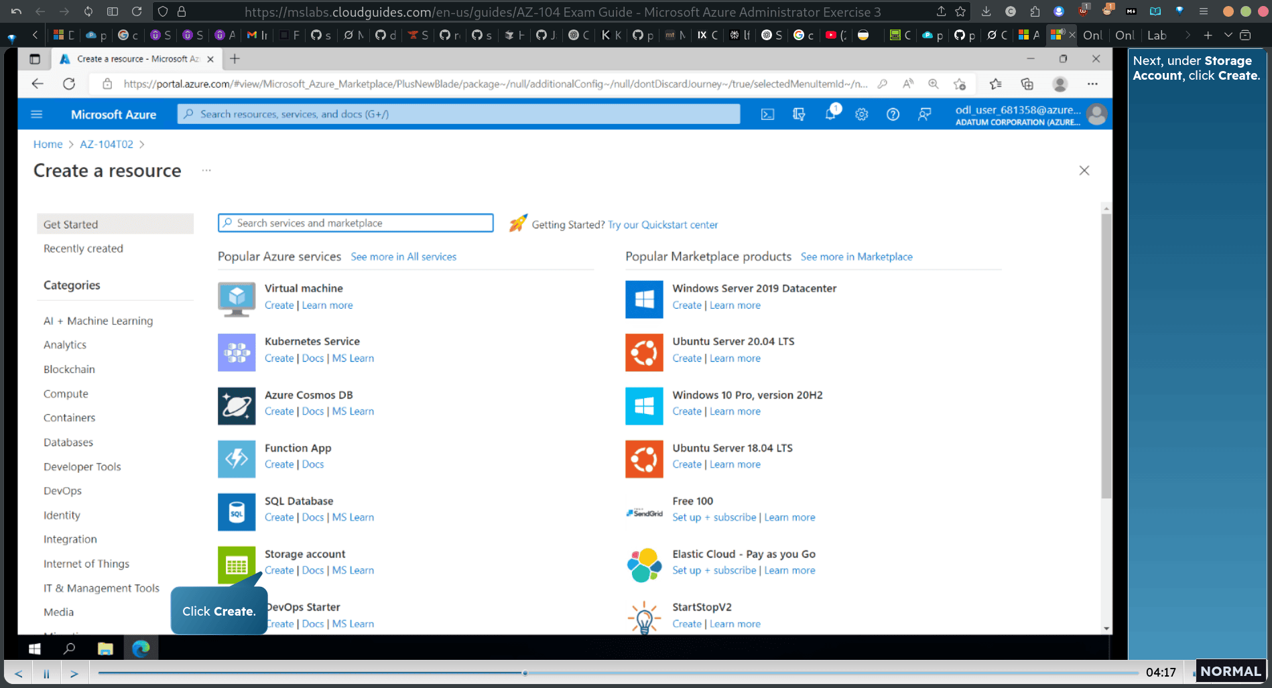Image resolution: width=1272 pixels, height=688 pixels.
Task: Open Azure help question mark icon
Action: click(893, 115)
